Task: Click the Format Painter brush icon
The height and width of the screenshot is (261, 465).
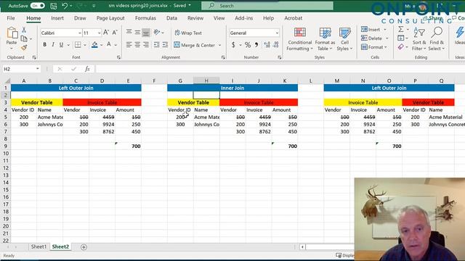Action: [24, 47]
